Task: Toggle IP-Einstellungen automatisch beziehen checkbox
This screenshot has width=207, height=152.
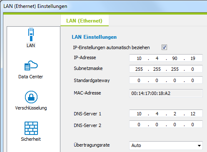Action: tap(164, 47)
